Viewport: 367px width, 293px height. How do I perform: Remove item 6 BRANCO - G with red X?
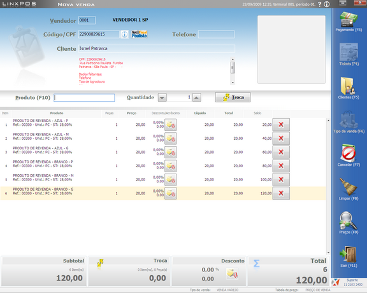[x=281, y=193]
